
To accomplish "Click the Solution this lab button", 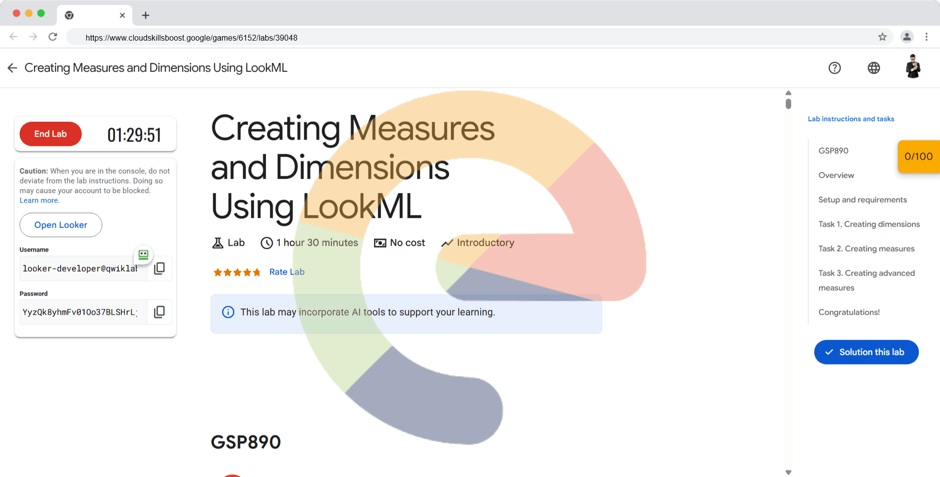I will (866, 352).
